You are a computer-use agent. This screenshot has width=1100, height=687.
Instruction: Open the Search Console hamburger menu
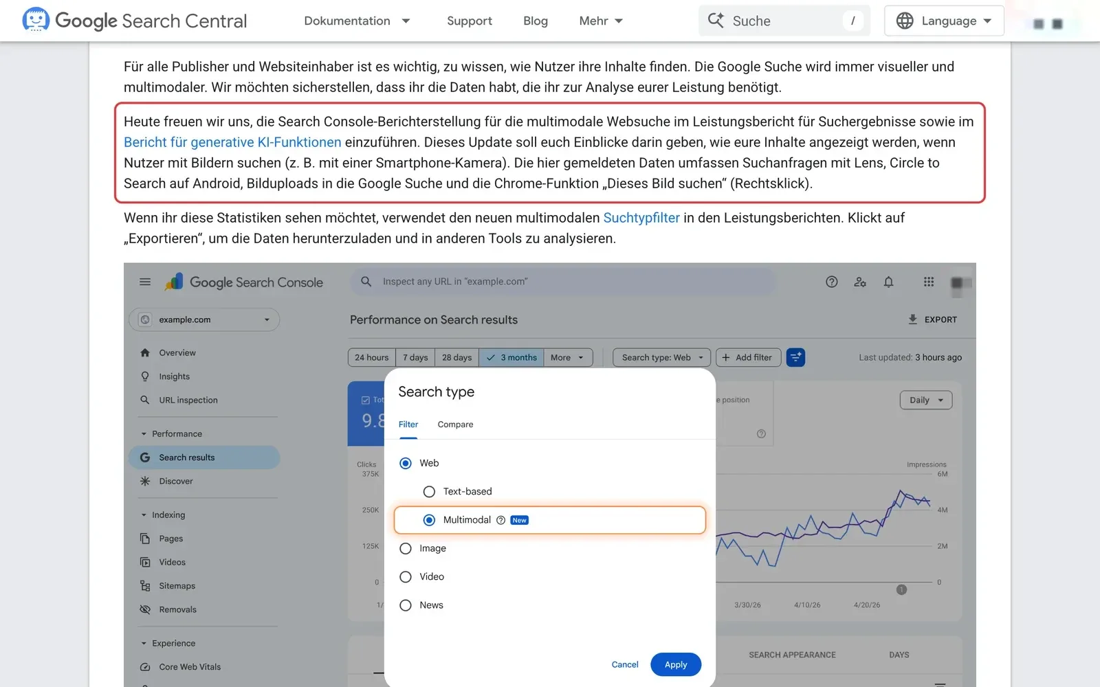(x=145, y=282)
